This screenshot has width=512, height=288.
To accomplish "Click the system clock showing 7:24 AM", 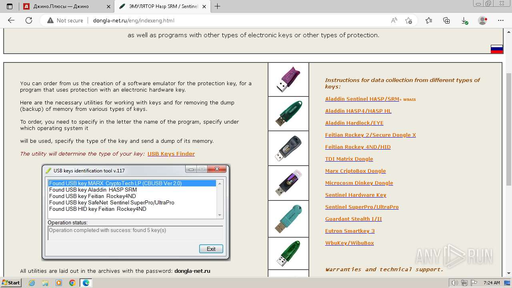I will pyautogui.click(x=491, y=283).
